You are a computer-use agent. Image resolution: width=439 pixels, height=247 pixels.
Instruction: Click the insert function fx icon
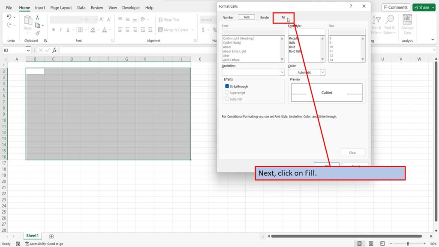tap(54, 50)
